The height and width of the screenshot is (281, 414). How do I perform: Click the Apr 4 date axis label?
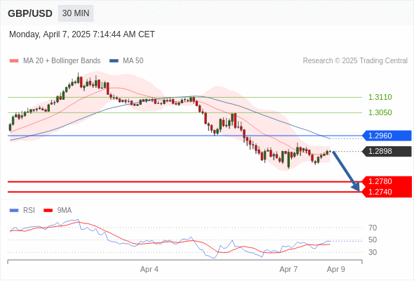(x=149, y=269)
